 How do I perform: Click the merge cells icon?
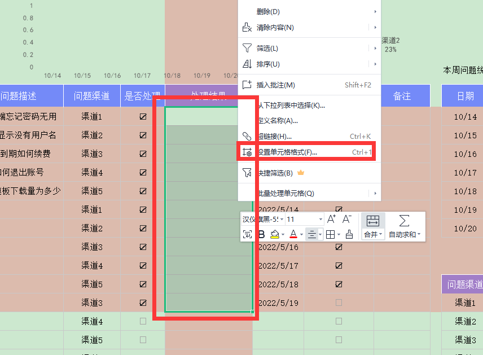[x=373, y=221]
